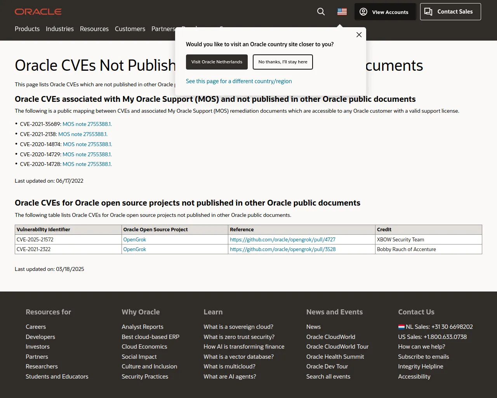Open Best cloud-based ERP link
The image size is (497, 398).
[x=151, y=337]
